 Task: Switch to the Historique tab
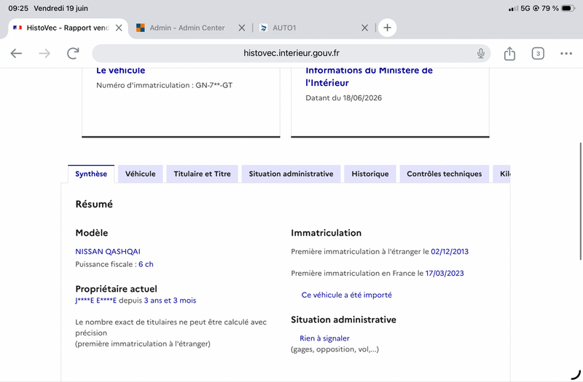coord(370,174)
